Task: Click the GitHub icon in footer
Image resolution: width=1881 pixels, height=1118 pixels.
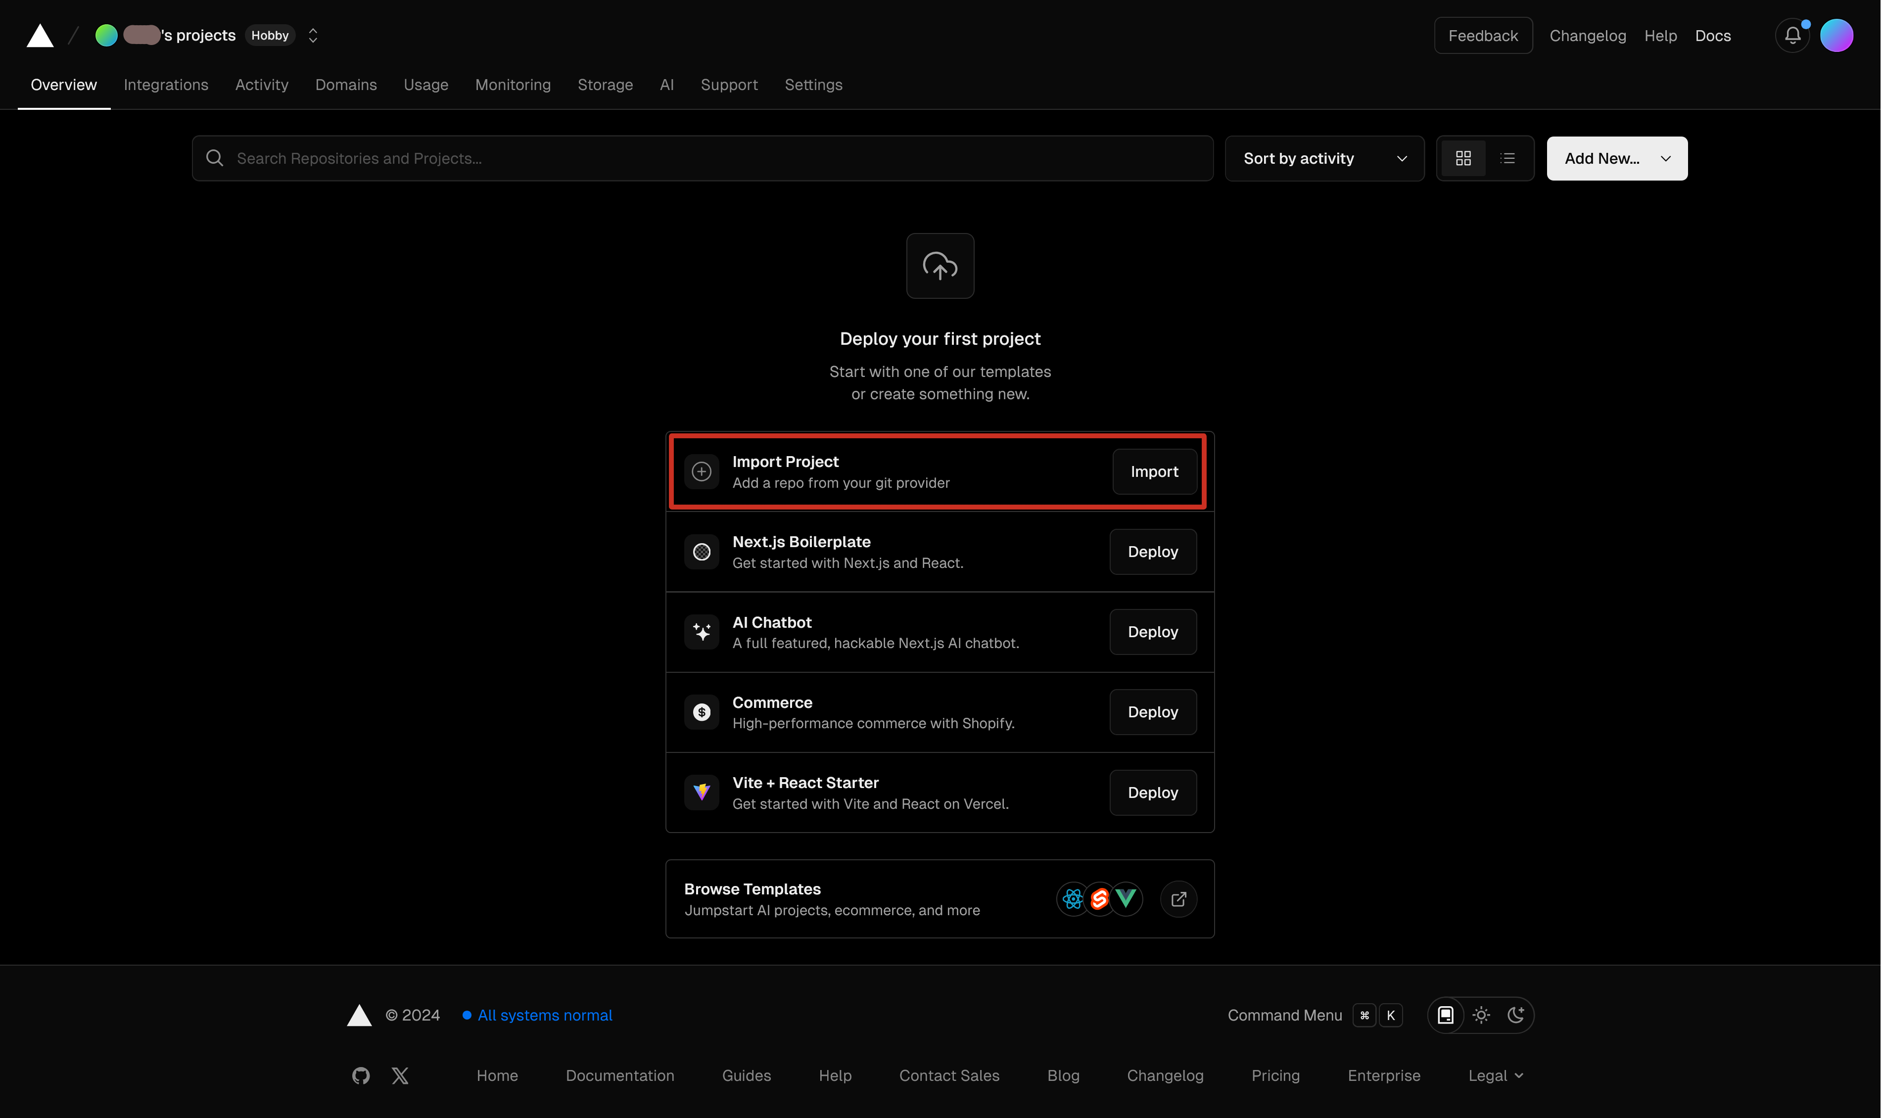Action: tap(361, 1075)
